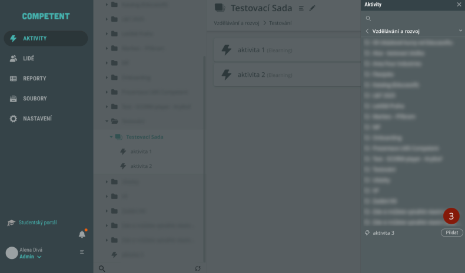Click the notification bell icon

pyautogui.click(x=82, y=234)
